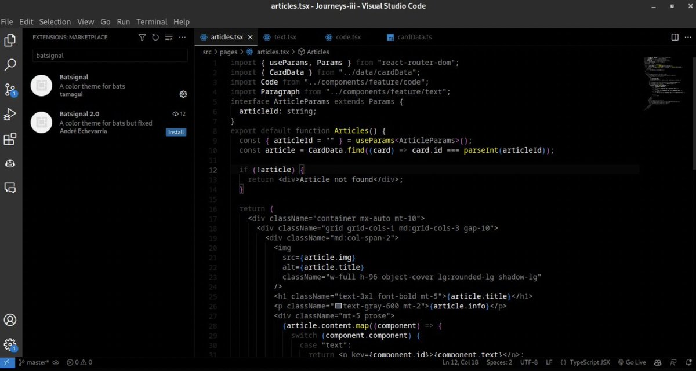Click the src breadcrumb segment
The image size is (696, 371).
pos(207,52)
